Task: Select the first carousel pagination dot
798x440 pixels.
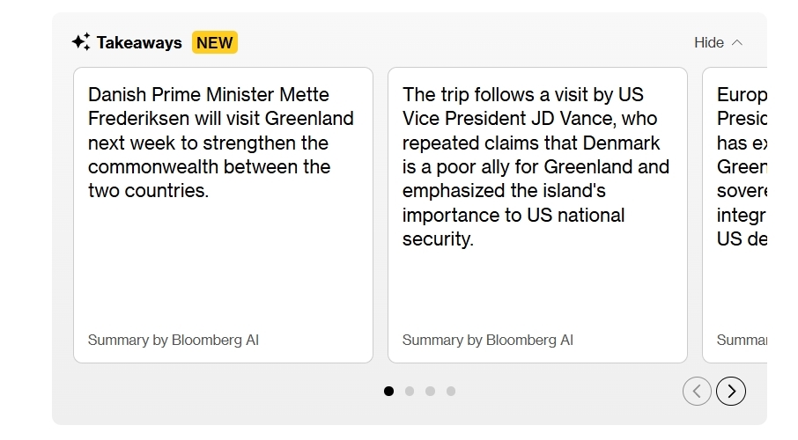Action: [x=389, y=391]
